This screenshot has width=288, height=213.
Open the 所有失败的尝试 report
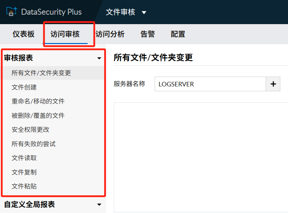point(34,144)
